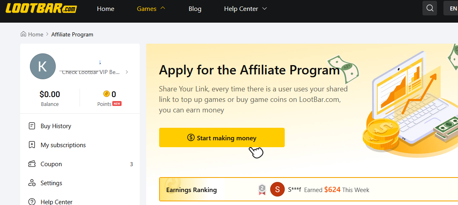The height and width of the screenshot is (205, 458).
Task: Click the Help Center question icon
Action: tap(32, 202)
